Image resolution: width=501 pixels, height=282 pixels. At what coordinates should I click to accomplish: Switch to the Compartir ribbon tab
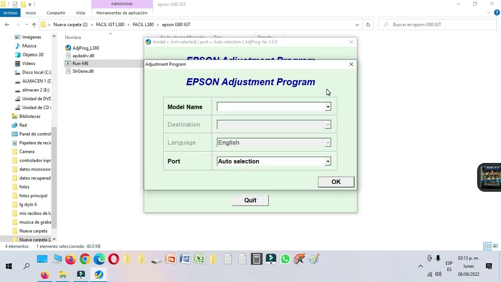(56, 13)
